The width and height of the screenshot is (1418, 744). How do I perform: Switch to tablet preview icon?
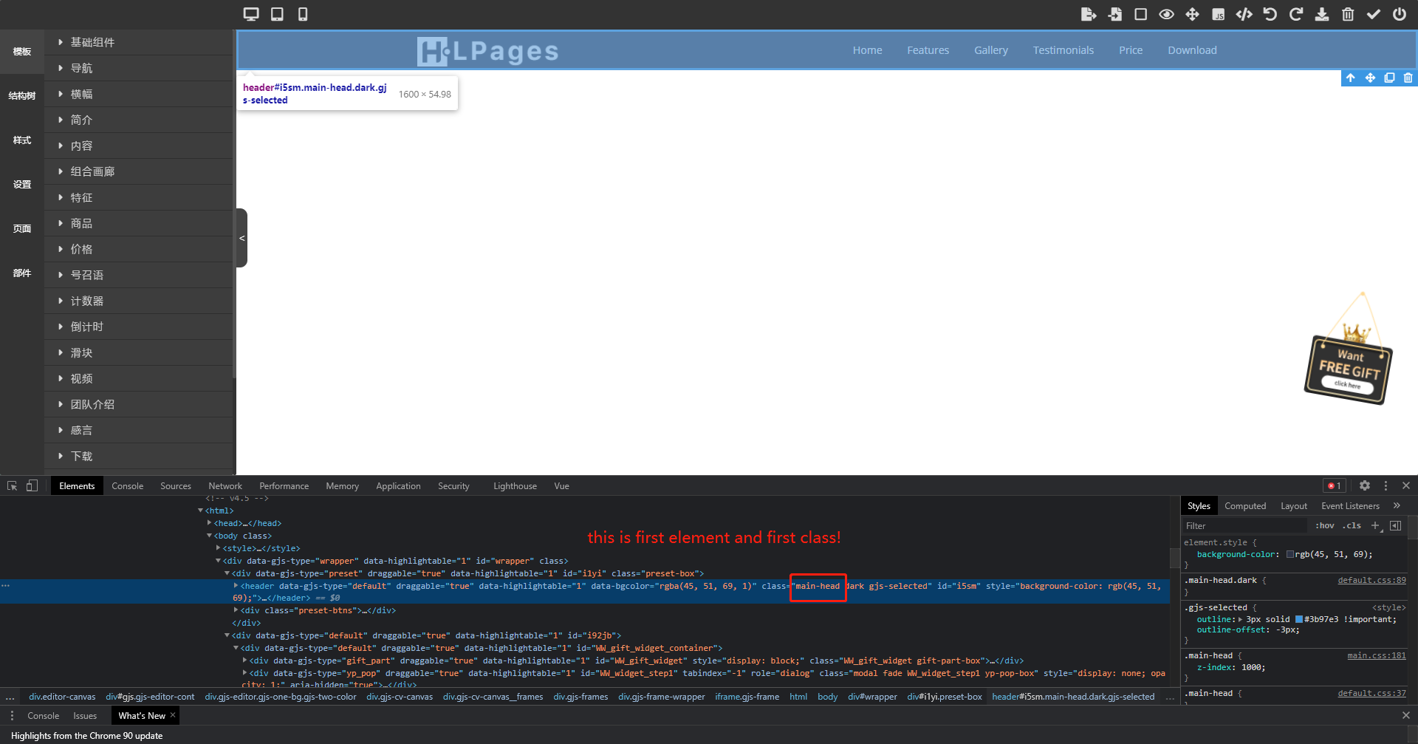(276, 14)
